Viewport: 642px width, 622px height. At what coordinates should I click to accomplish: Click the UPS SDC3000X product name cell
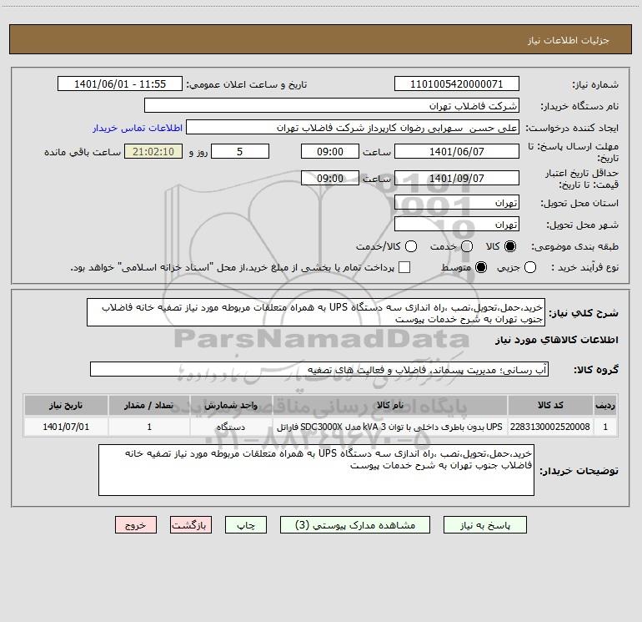pos(390,427)
